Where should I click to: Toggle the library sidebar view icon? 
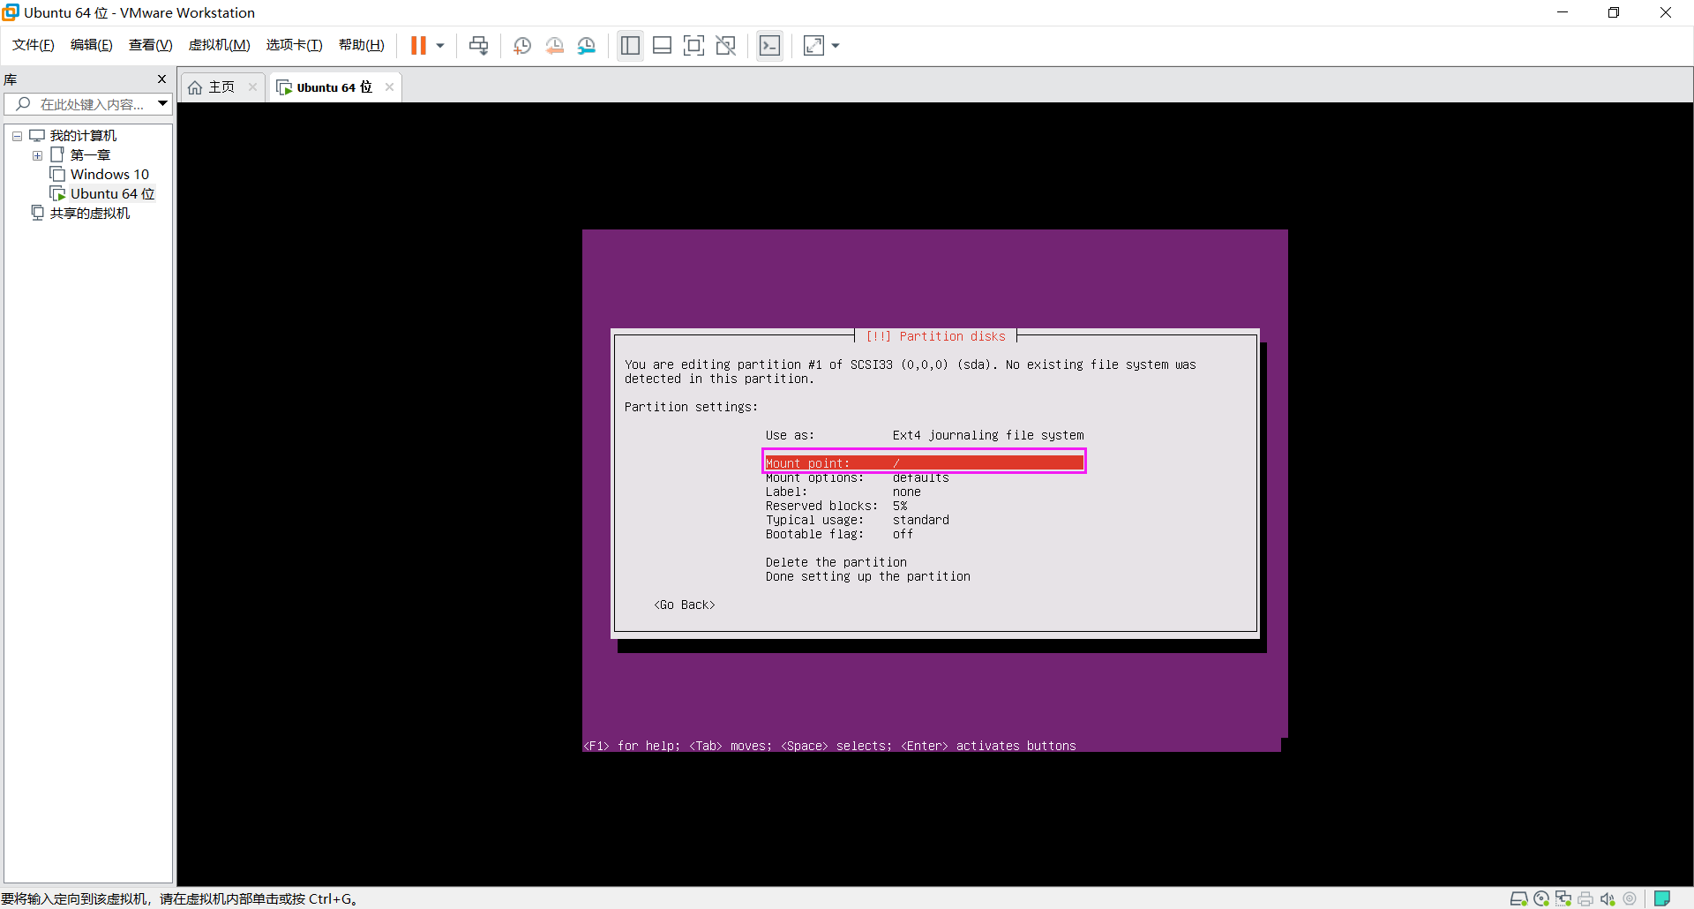point(630,46)
